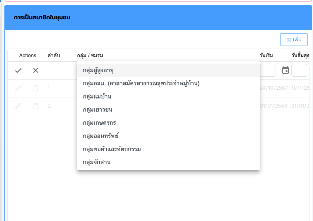
Task: Cancel row editing with the X icon
Action: coord(36,70)
